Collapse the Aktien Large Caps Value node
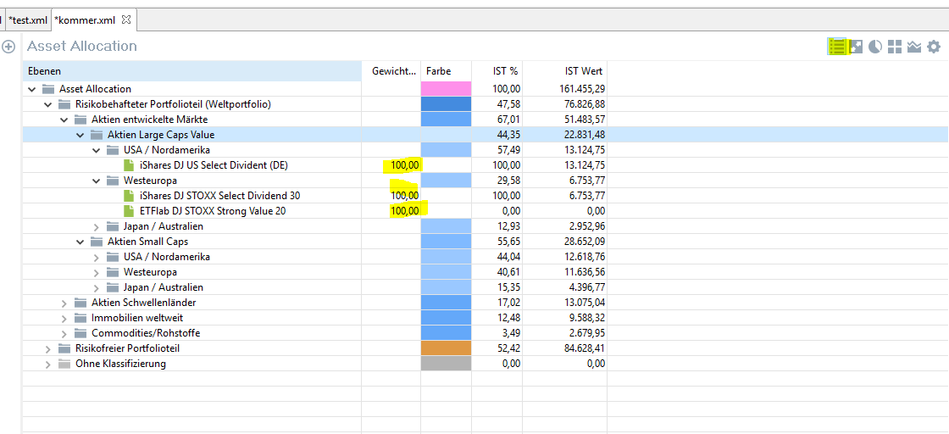 click(80, 135)
